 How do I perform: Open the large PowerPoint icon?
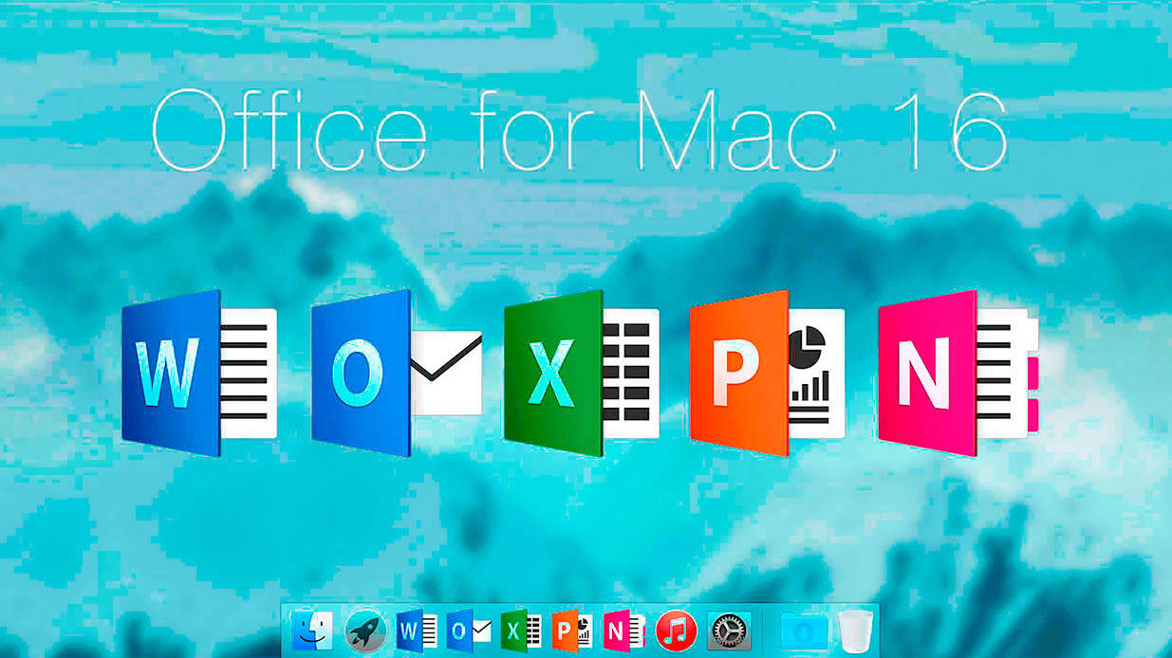pos(767,373)
